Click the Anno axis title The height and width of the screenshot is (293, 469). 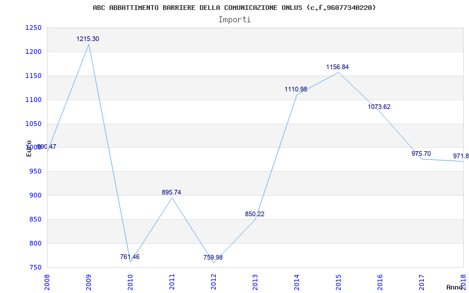(x=454, y=287)
